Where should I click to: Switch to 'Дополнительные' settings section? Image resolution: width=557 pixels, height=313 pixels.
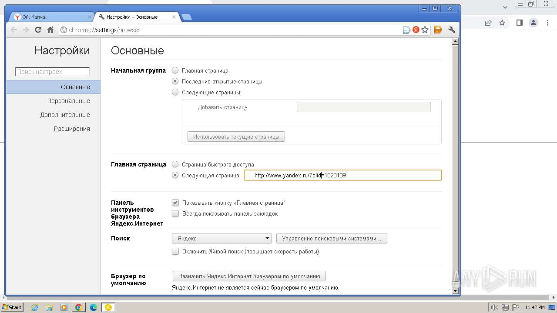[x=65, y=115]
